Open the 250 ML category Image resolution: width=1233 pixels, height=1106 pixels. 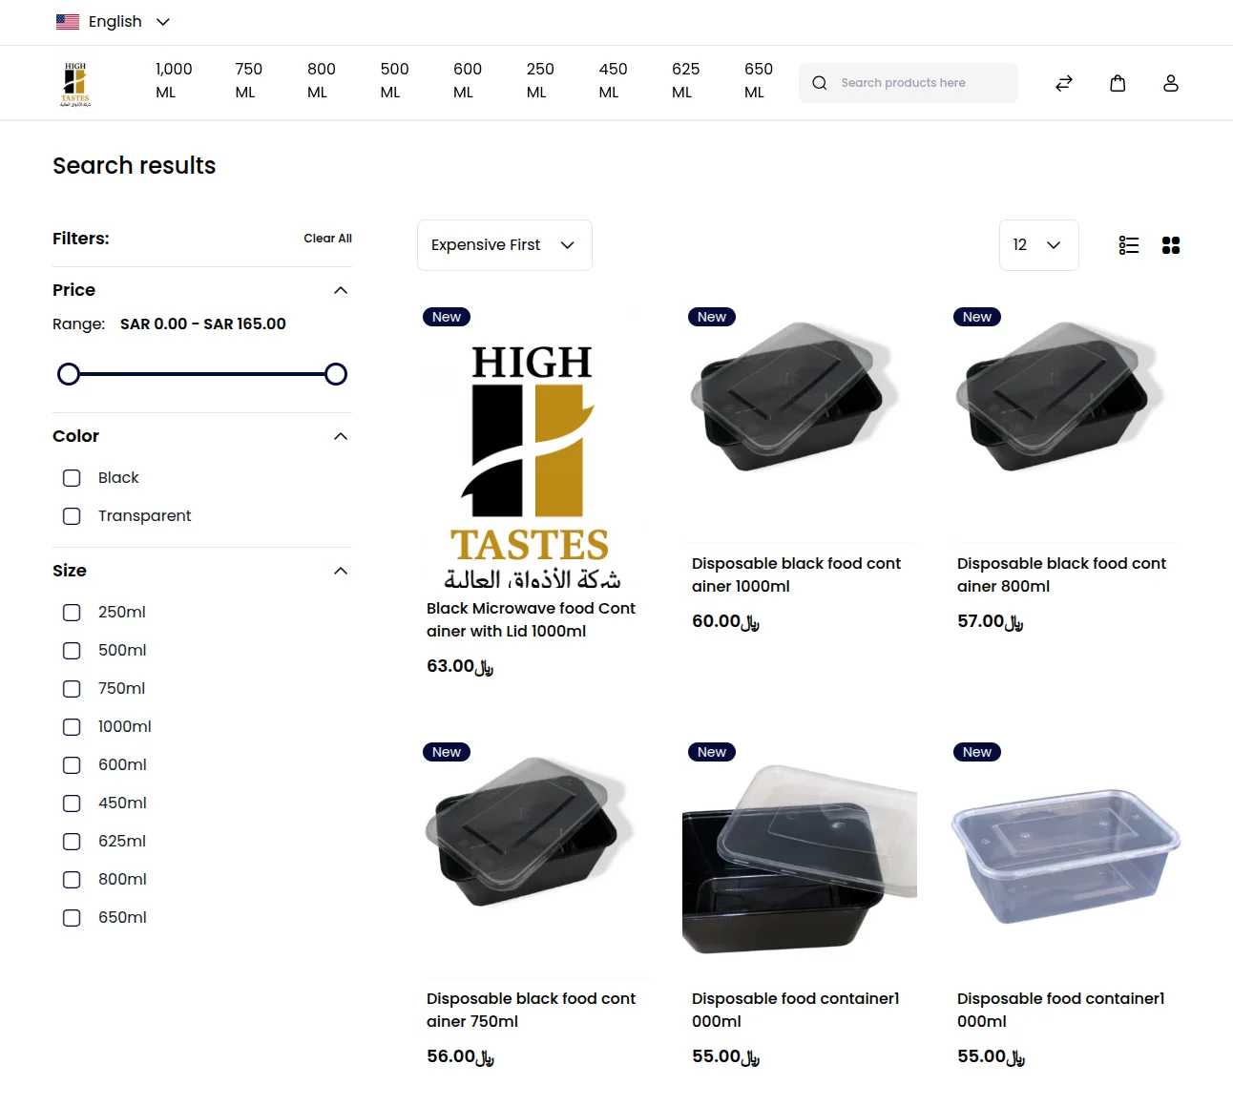(x=540, y=81)
